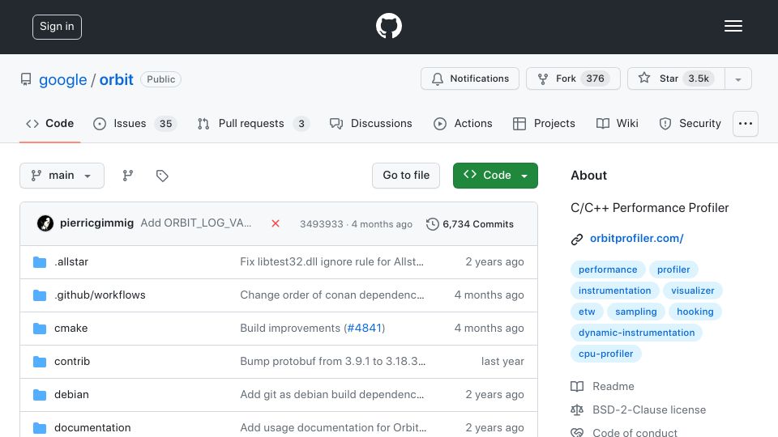The height and width of the screenshot is (437, 778).
Task: Click the debian folder icon
Action: click(40, 394)
